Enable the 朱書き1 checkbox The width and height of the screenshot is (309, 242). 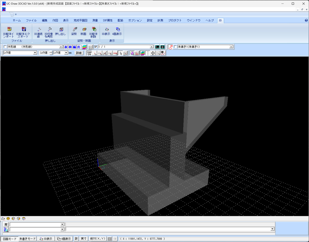pos(176,47)
